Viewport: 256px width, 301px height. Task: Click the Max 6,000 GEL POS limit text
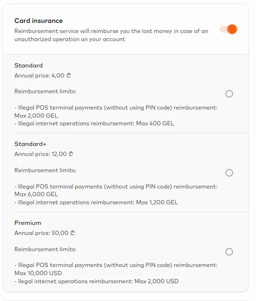tap(36, 194)
